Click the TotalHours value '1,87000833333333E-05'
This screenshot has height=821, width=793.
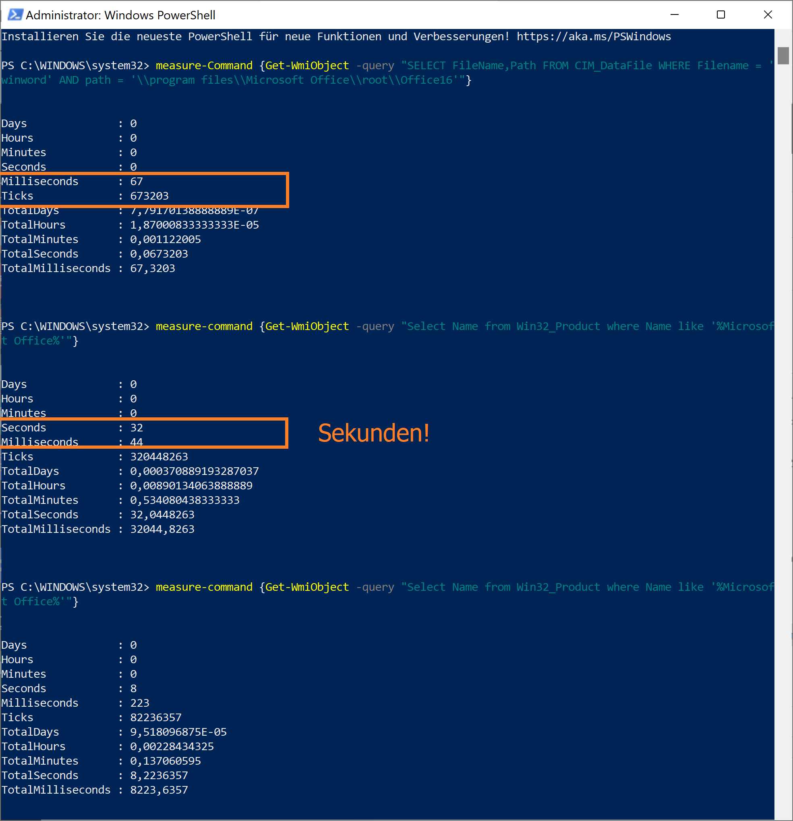pos(195,225)
